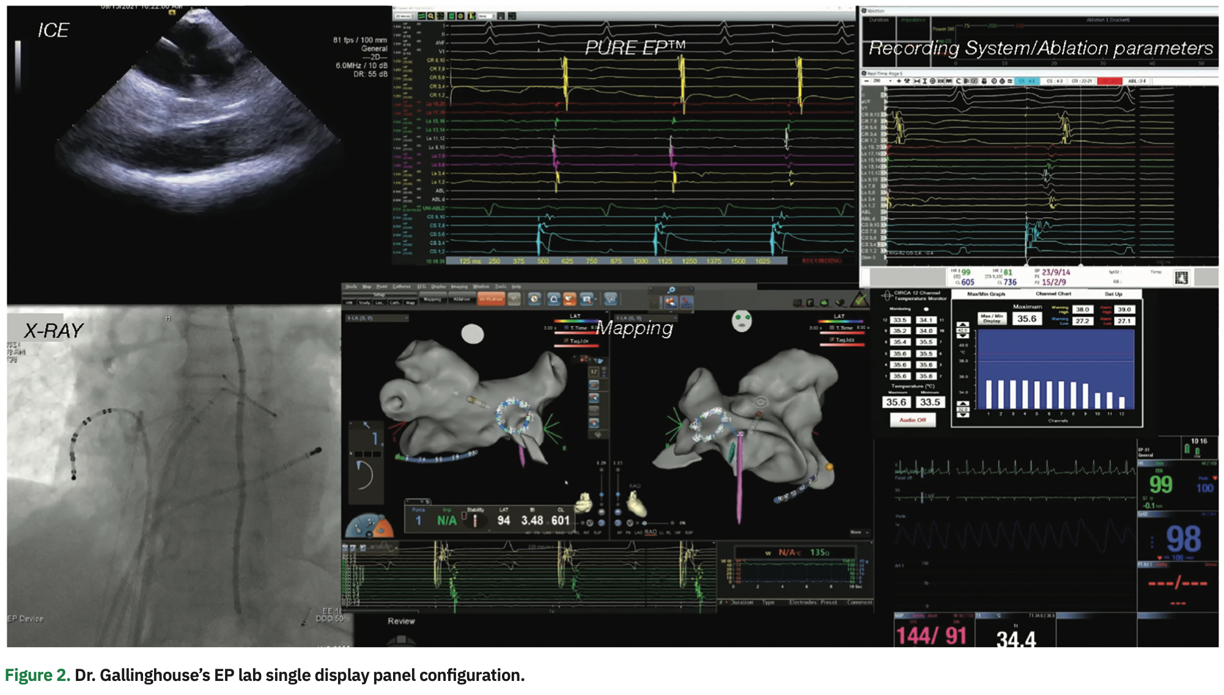Click the Audio Off button in temperature monitor
Viewport: 1224px width, 695px height.
[x=912, y=420]
